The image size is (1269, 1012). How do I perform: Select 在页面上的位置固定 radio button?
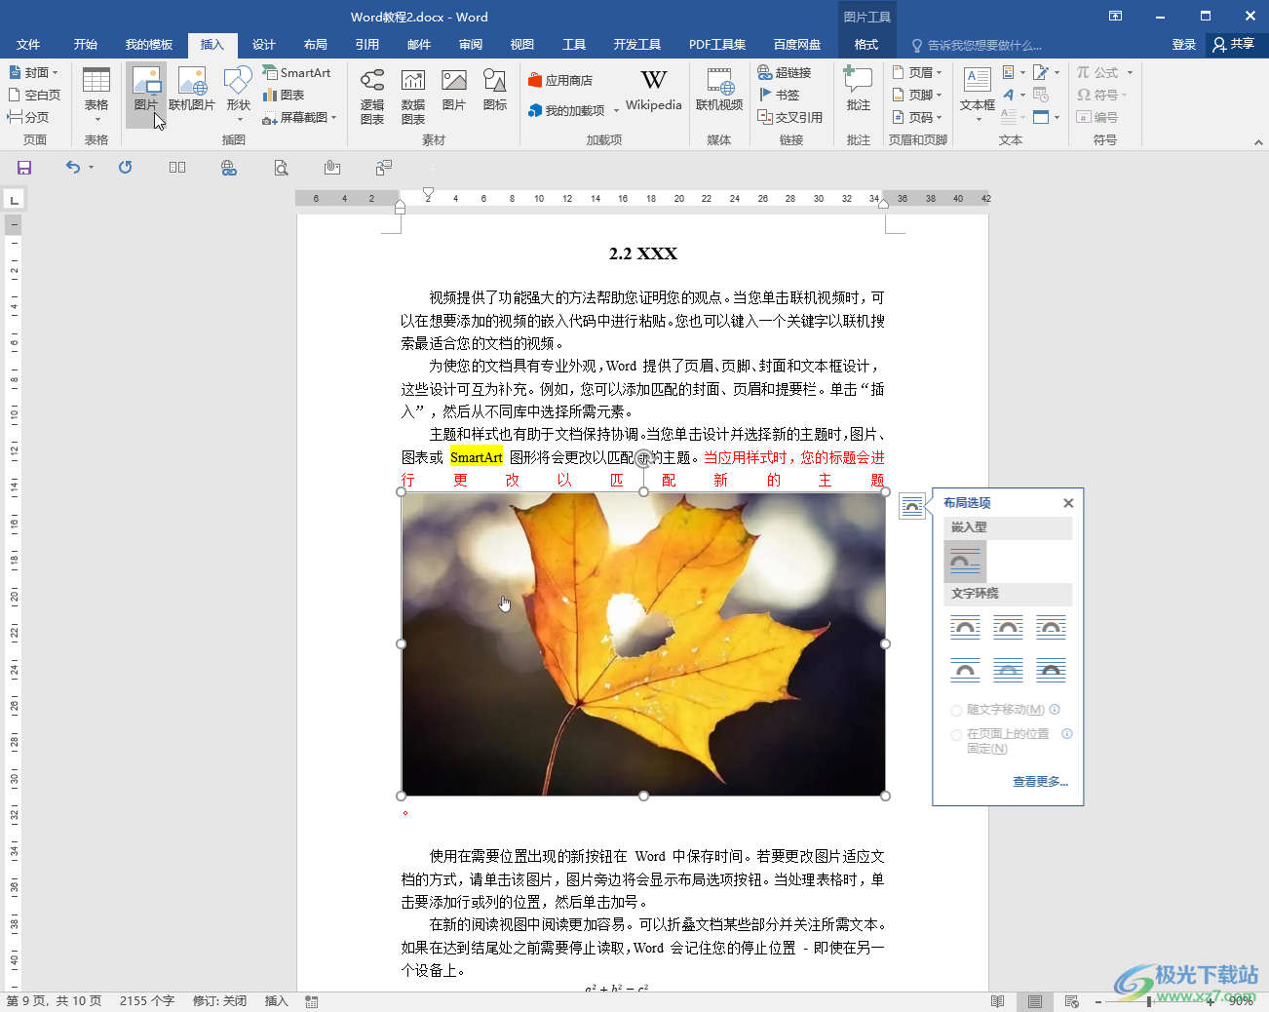click(957, 735)
